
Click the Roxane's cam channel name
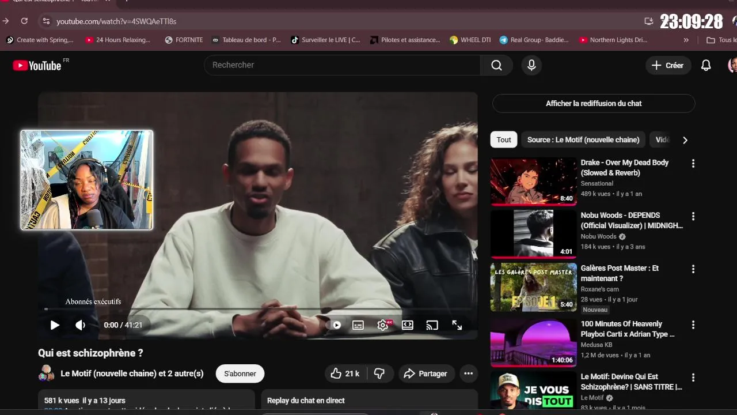(599, 289)
